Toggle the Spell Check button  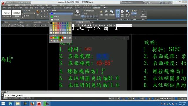[x=117, y=14]
